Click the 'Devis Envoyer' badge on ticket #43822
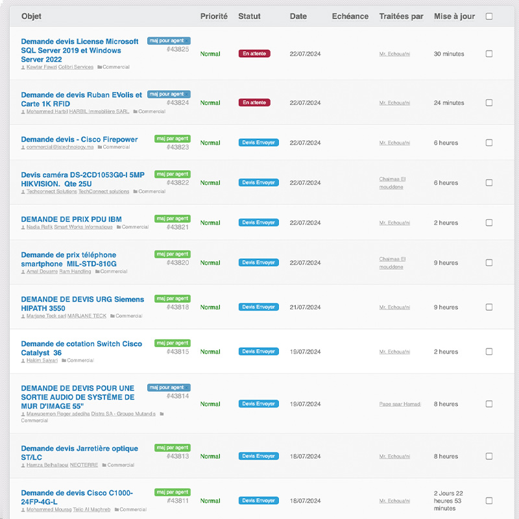 pyautogui.click(x=258, y=183)
